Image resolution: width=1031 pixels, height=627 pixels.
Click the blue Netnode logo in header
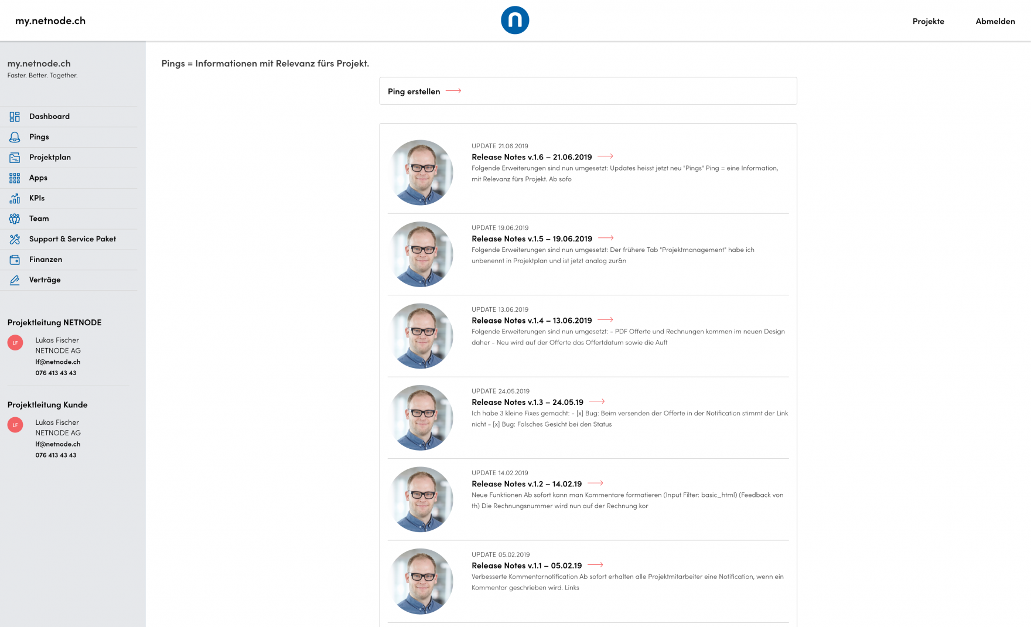pos(515,21)
